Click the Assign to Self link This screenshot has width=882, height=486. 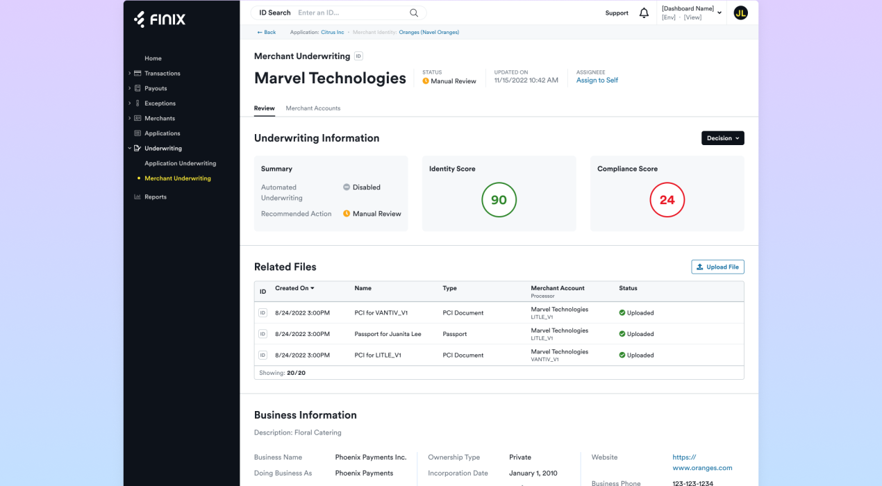(597, 81)
